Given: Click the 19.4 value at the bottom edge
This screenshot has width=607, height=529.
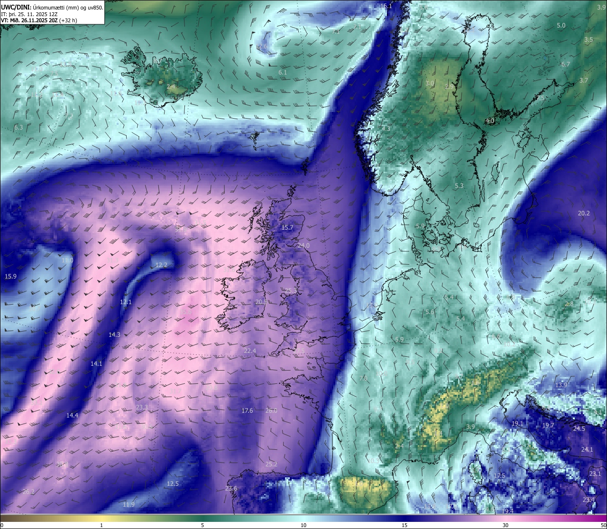Looking at the screenshot, I should tap(507, 510).
